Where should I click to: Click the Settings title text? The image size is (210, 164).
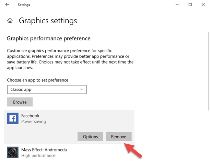(24, 5)
